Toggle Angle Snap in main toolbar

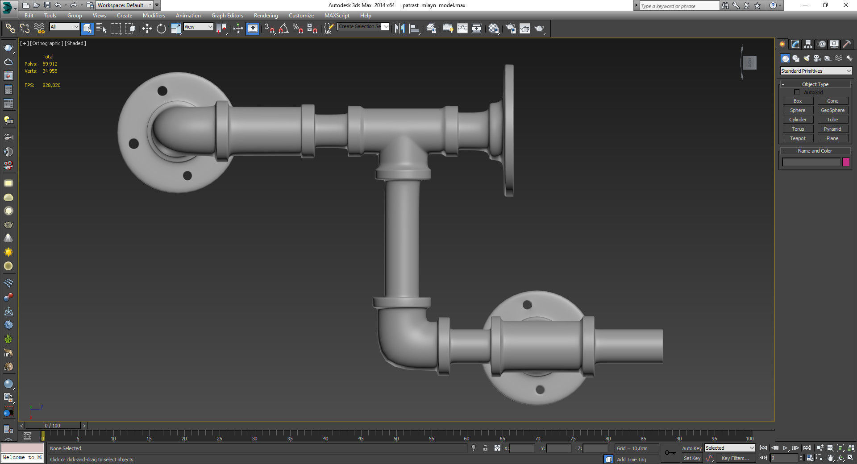[x=284, y=29]
